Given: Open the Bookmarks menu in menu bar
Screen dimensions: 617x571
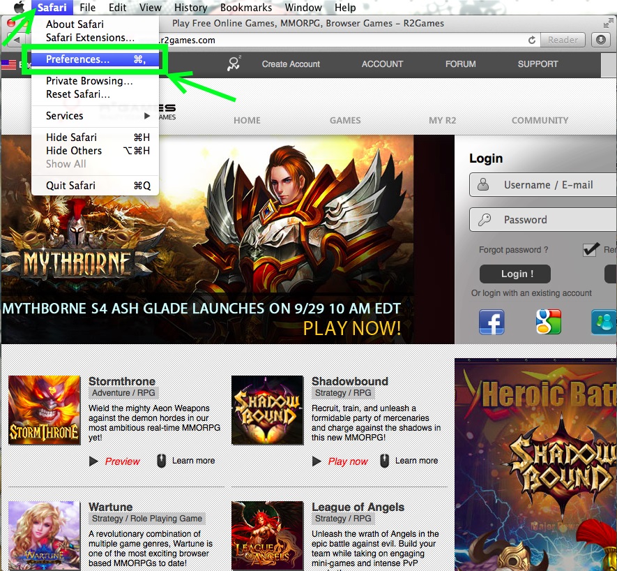Looking at the screenshot, I should 246,8.
